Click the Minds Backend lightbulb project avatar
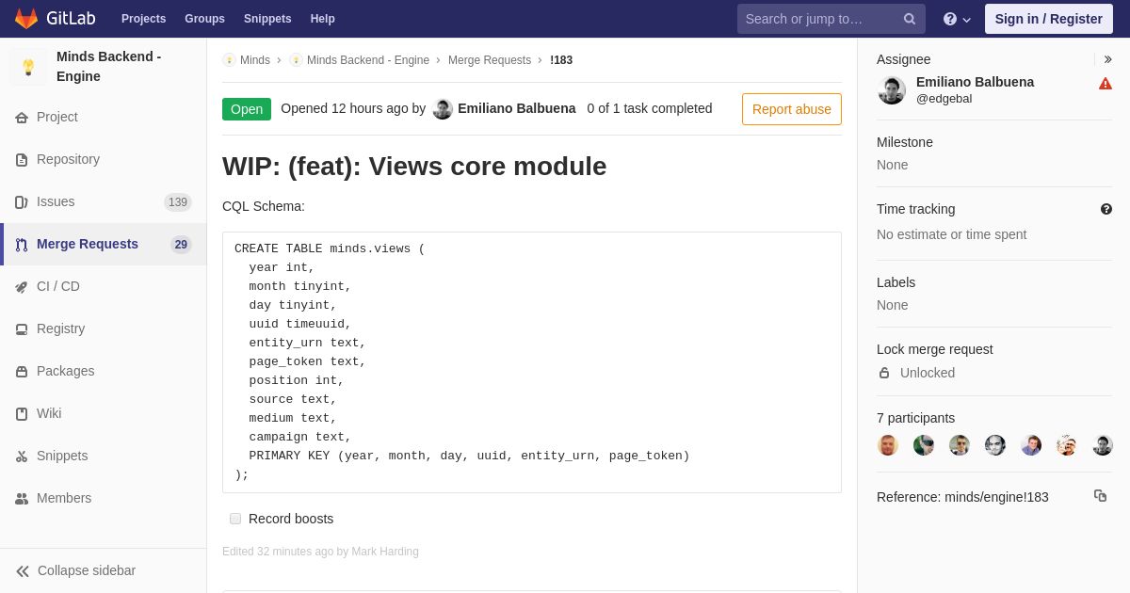This screenshot has width=1130, height=593. 28,67
